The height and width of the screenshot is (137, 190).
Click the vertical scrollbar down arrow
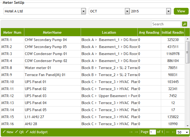187,126
